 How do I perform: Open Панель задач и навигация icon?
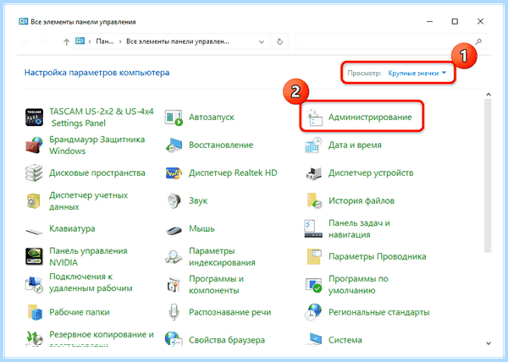pyautogui.click(x=313, y=228)
